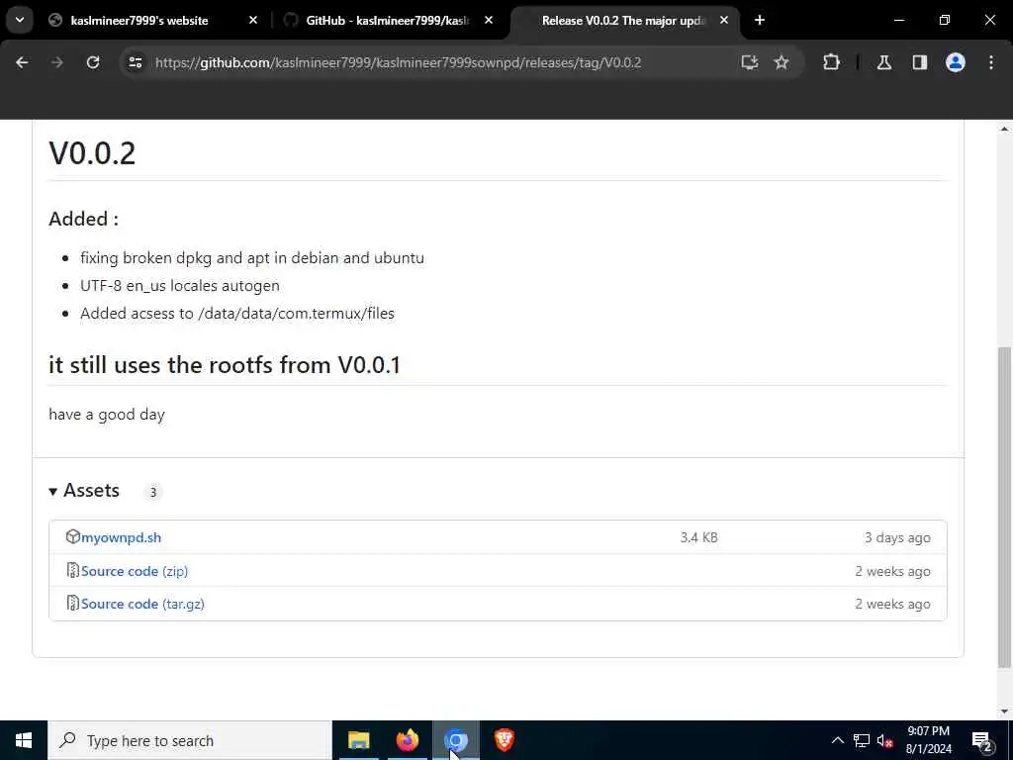Open Firefox from the taskbar
The height and width of the screenshot is (760, 1013).
pyautogui.click(x=407, y=740)
